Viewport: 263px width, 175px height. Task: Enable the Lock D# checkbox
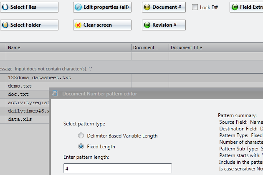[x=195, y=7]
